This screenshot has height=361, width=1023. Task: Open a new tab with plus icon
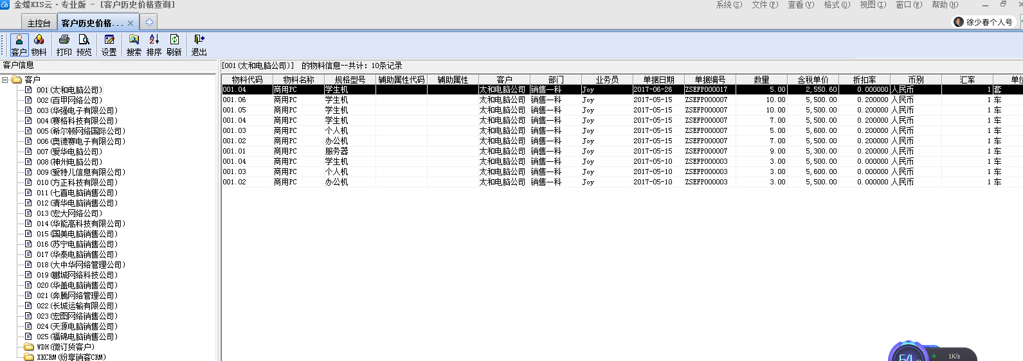pos(149,22)
